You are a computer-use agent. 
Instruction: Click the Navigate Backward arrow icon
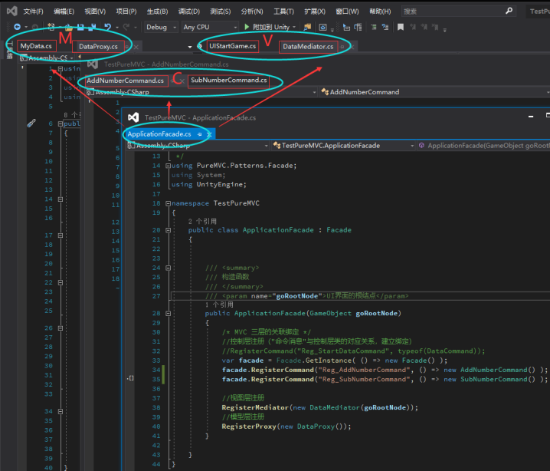tap(17, 27)
